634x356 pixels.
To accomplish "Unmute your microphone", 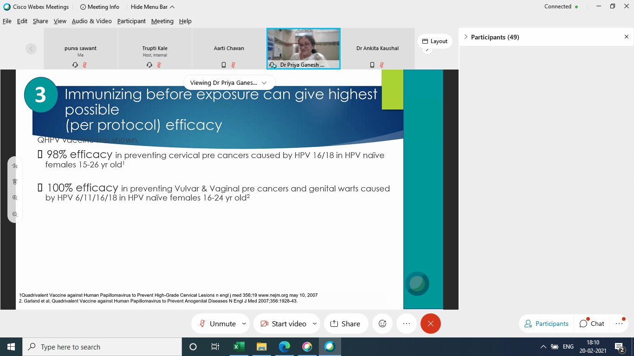I will coord(217,324).
